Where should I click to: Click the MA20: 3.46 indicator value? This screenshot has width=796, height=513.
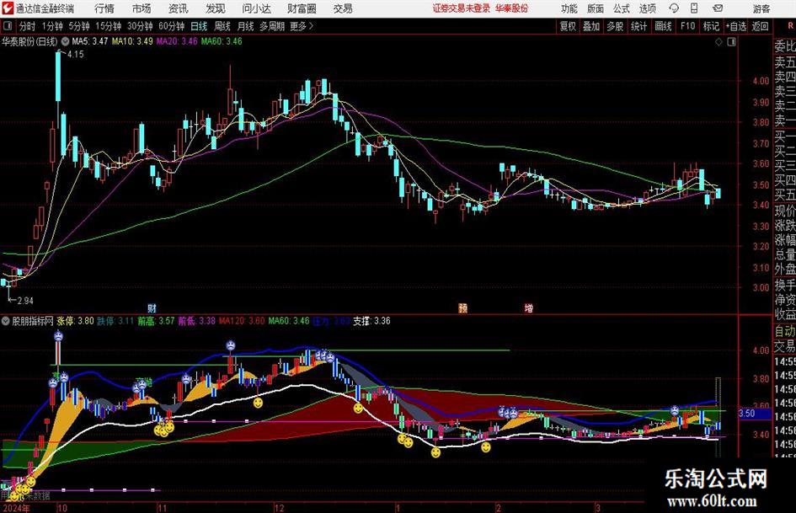pos(177,41)
